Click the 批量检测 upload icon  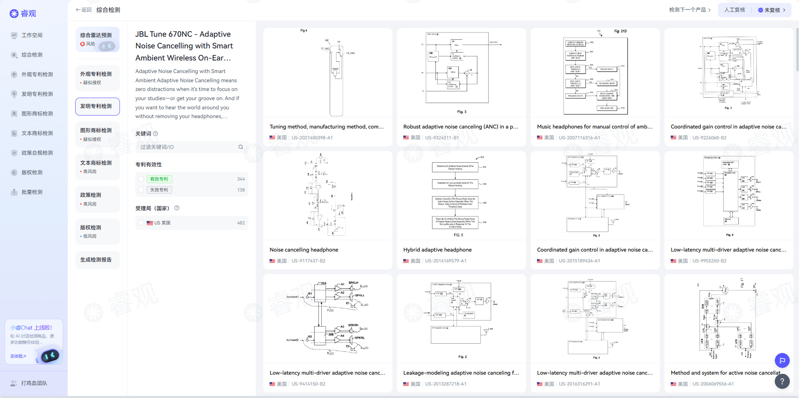(14, 192)
